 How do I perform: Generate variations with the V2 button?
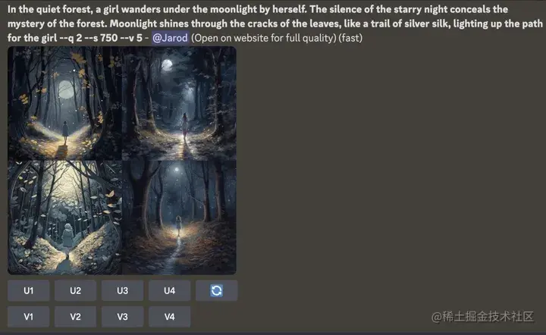76,317
